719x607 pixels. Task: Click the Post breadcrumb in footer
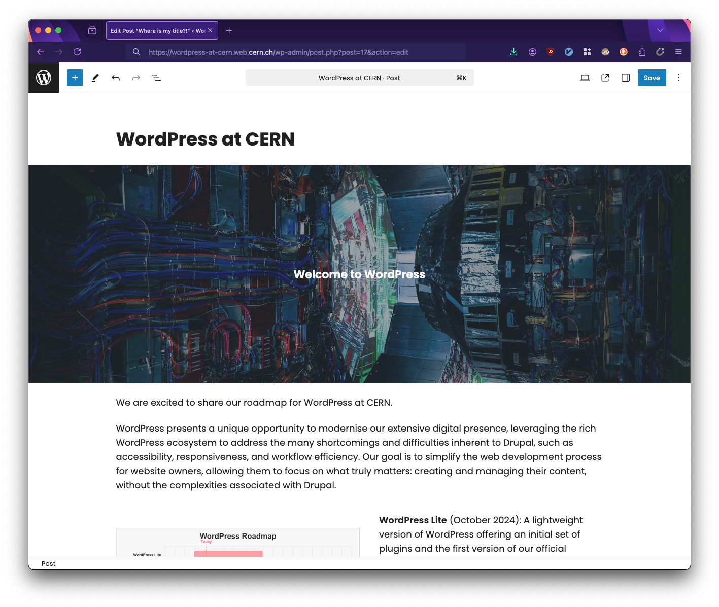click(48, 563)
